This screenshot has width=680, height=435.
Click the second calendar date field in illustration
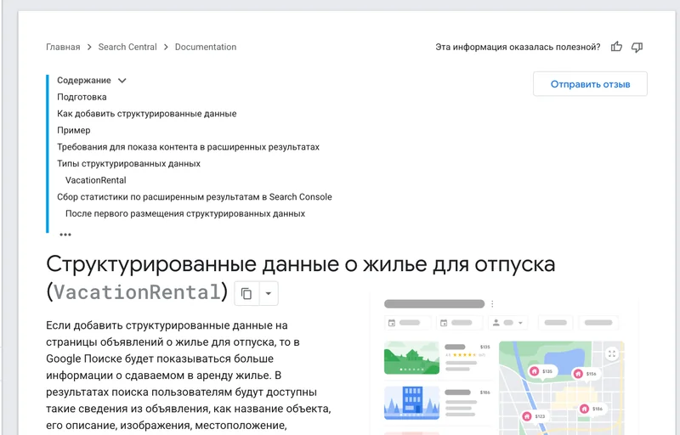click(x=459, y=323)
